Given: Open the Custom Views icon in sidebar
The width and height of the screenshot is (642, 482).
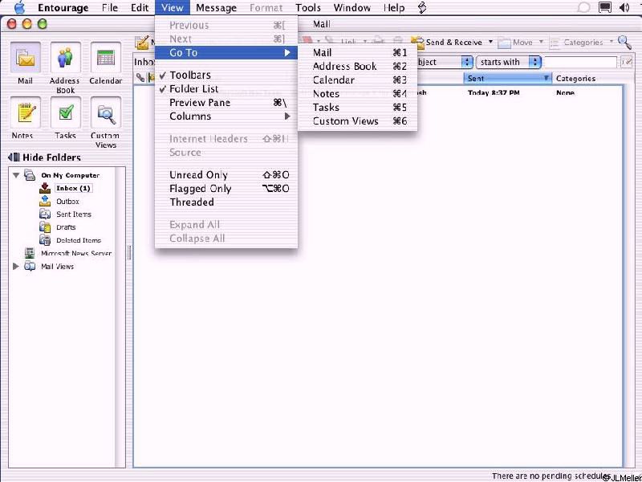Looking at the screenshot, I should coord(106,112).
